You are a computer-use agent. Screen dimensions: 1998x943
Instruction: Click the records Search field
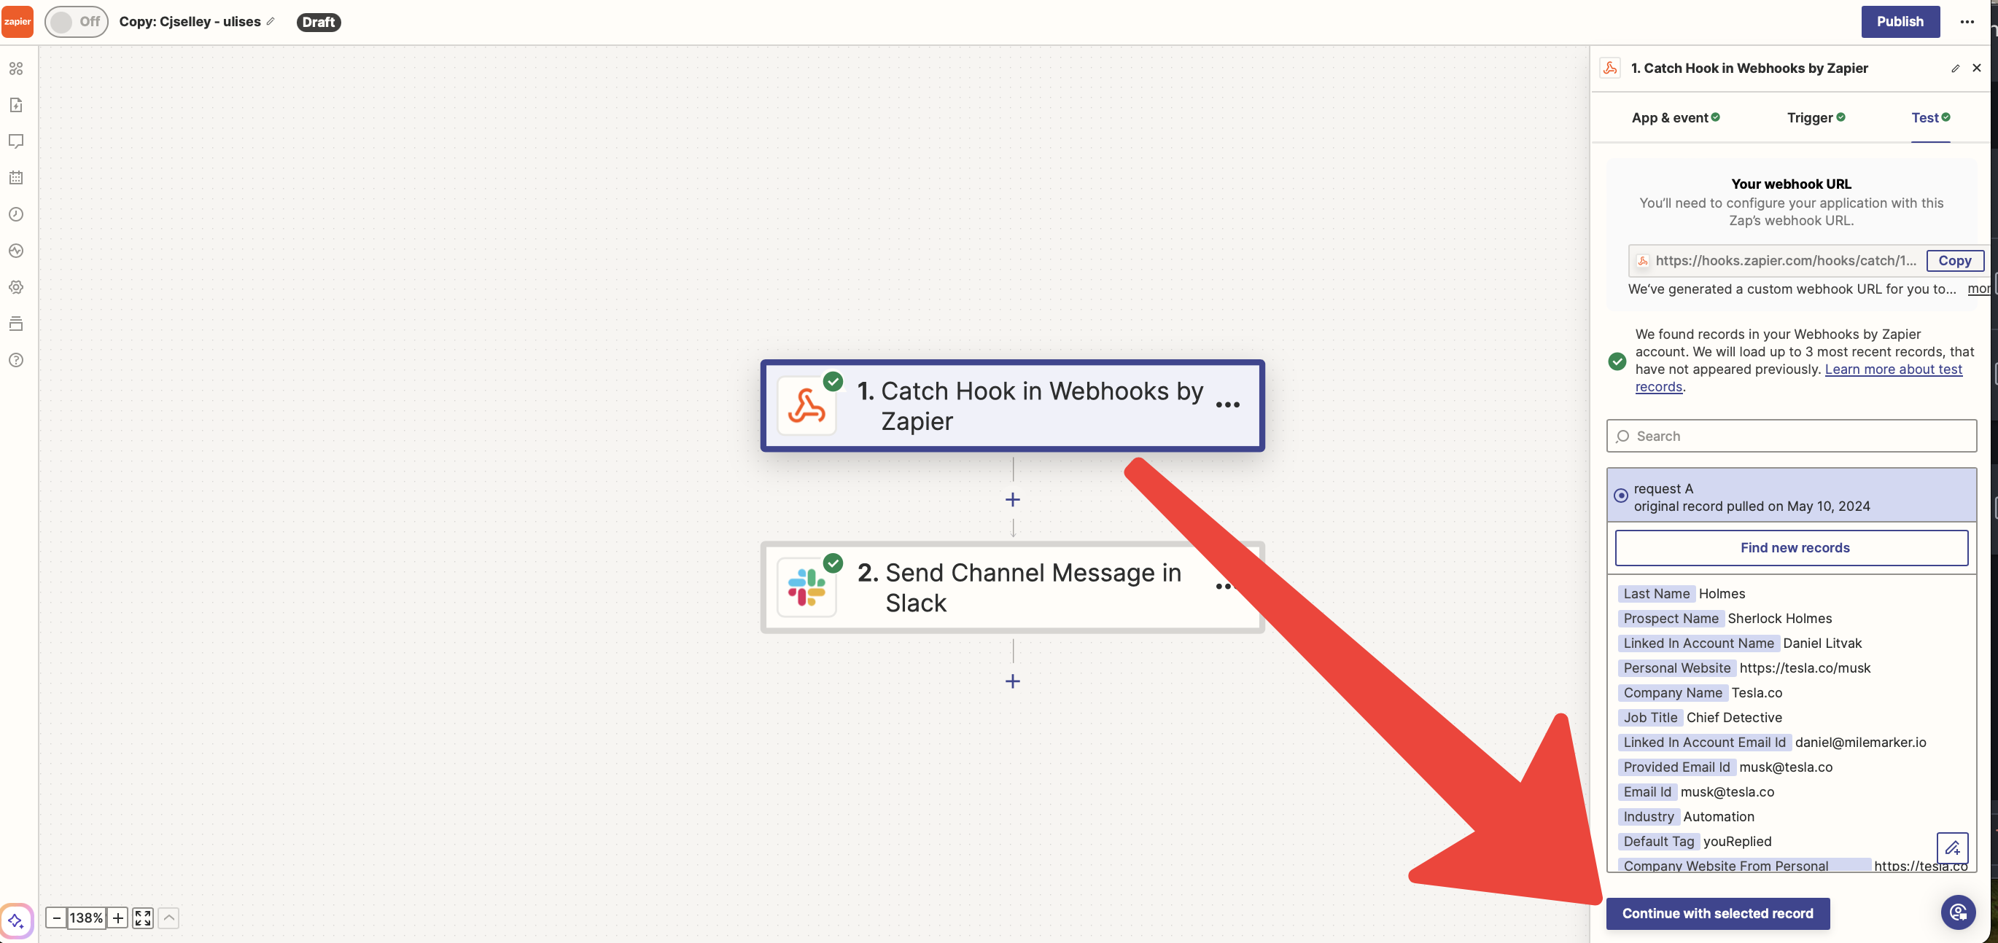coord(1792,437)
